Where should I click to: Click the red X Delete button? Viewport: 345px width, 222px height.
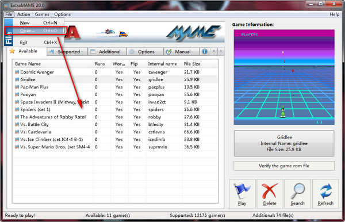[x=270, y=194]
